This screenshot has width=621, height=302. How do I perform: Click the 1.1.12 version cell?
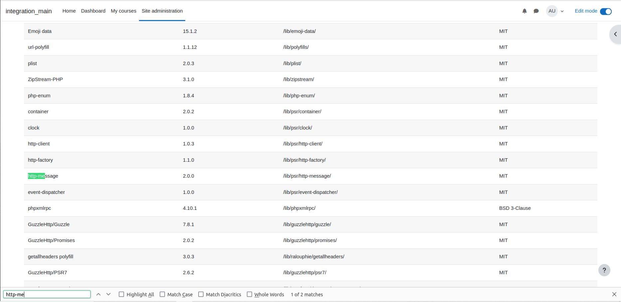coord(190,47)
